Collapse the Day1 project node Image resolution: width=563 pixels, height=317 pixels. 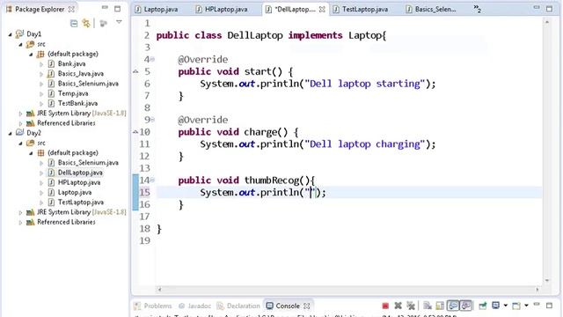tap(10, 34)
